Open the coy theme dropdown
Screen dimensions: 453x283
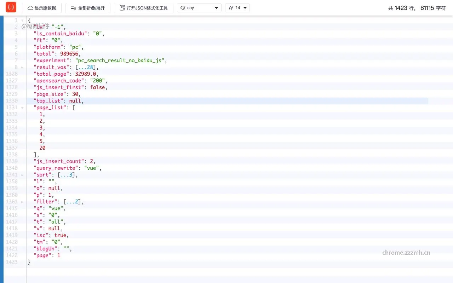pyautogui.click(x=199, y=8)
